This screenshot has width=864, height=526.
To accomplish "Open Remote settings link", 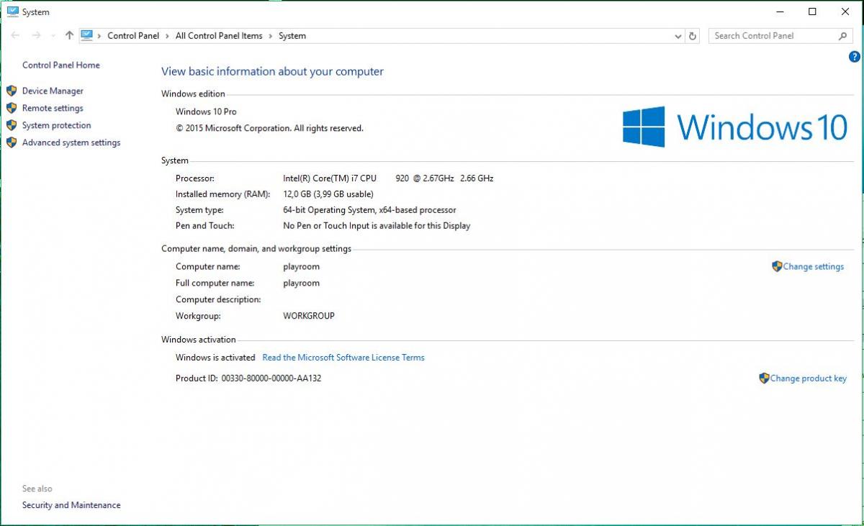I will 53,108.
